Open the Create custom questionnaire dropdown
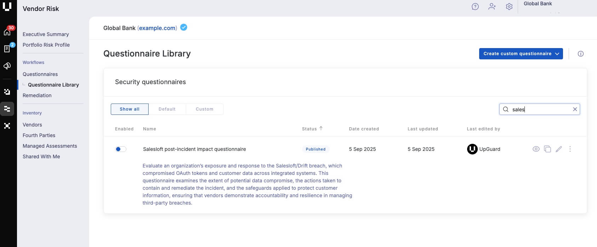Screen dimensions: 597x247 point(521,54)
